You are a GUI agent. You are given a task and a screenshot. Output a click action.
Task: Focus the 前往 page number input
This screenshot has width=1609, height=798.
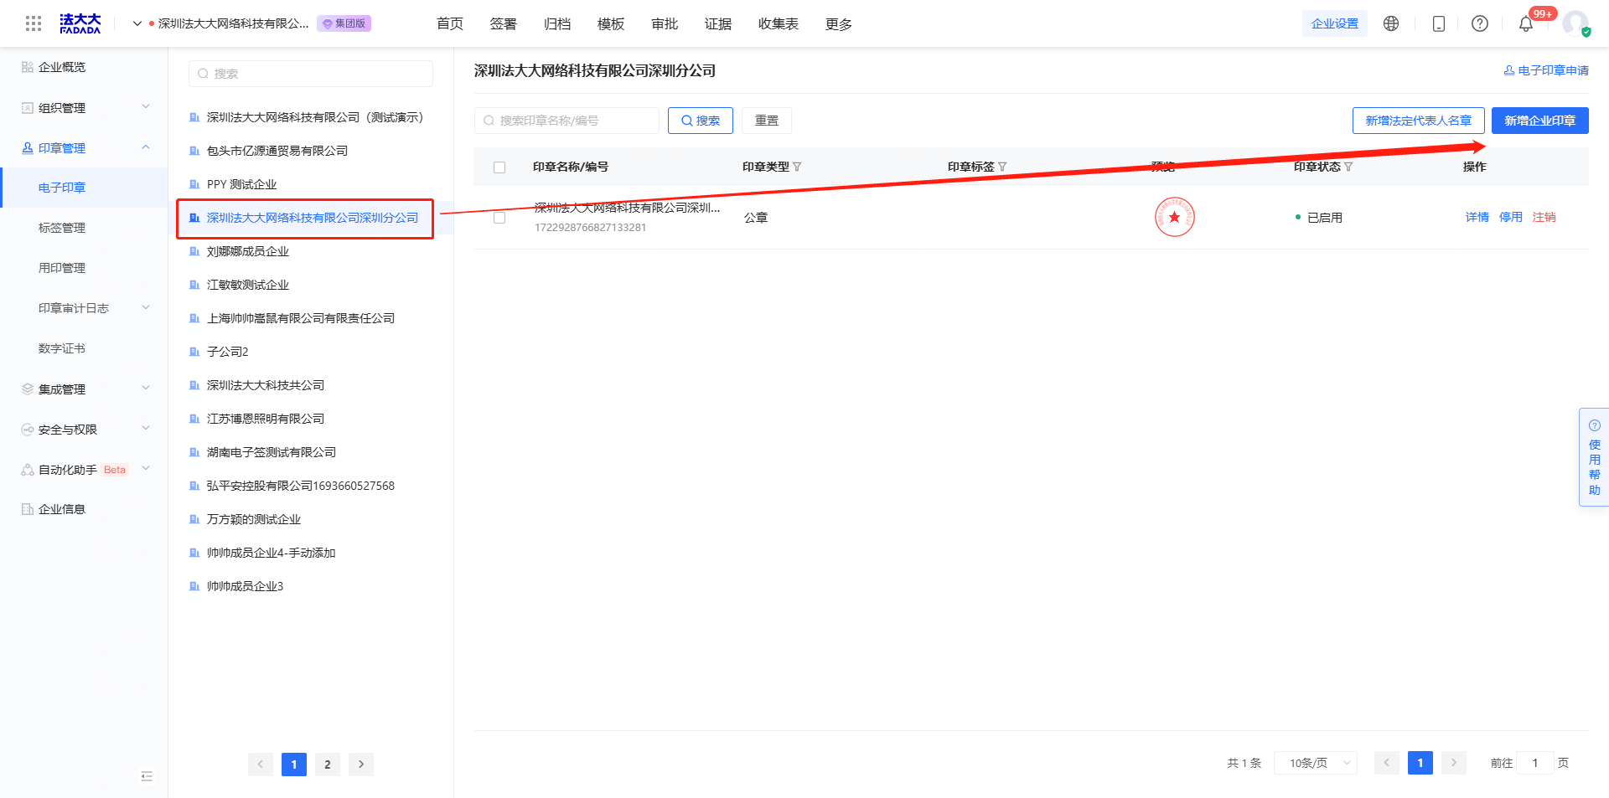coord(1535,763)
